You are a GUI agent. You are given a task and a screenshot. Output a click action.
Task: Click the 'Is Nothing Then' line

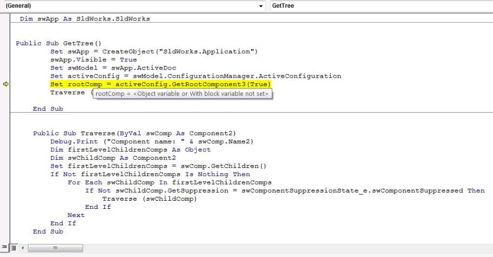pyautogui.click(x=150, y=174)
